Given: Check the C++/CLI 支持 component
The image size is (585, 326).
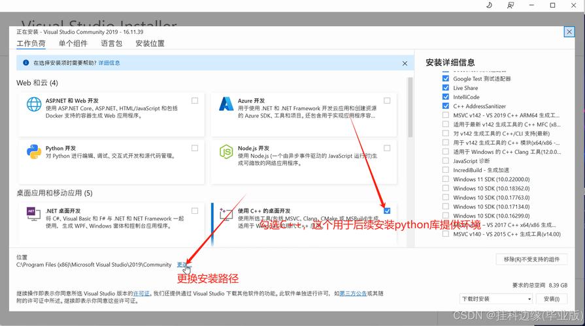Looking at the screenshot, I should [446, 133].
